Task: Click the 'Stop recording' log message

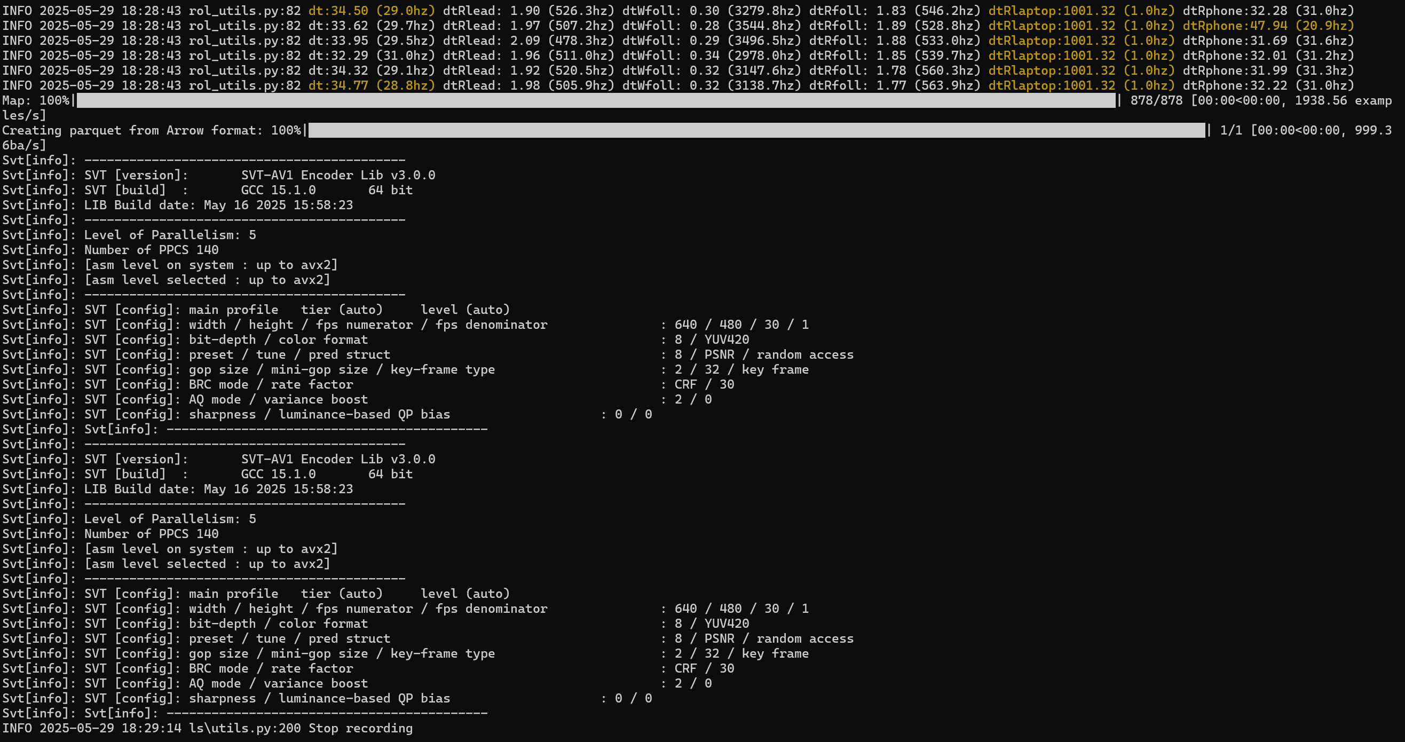Action: click(360, 728)
